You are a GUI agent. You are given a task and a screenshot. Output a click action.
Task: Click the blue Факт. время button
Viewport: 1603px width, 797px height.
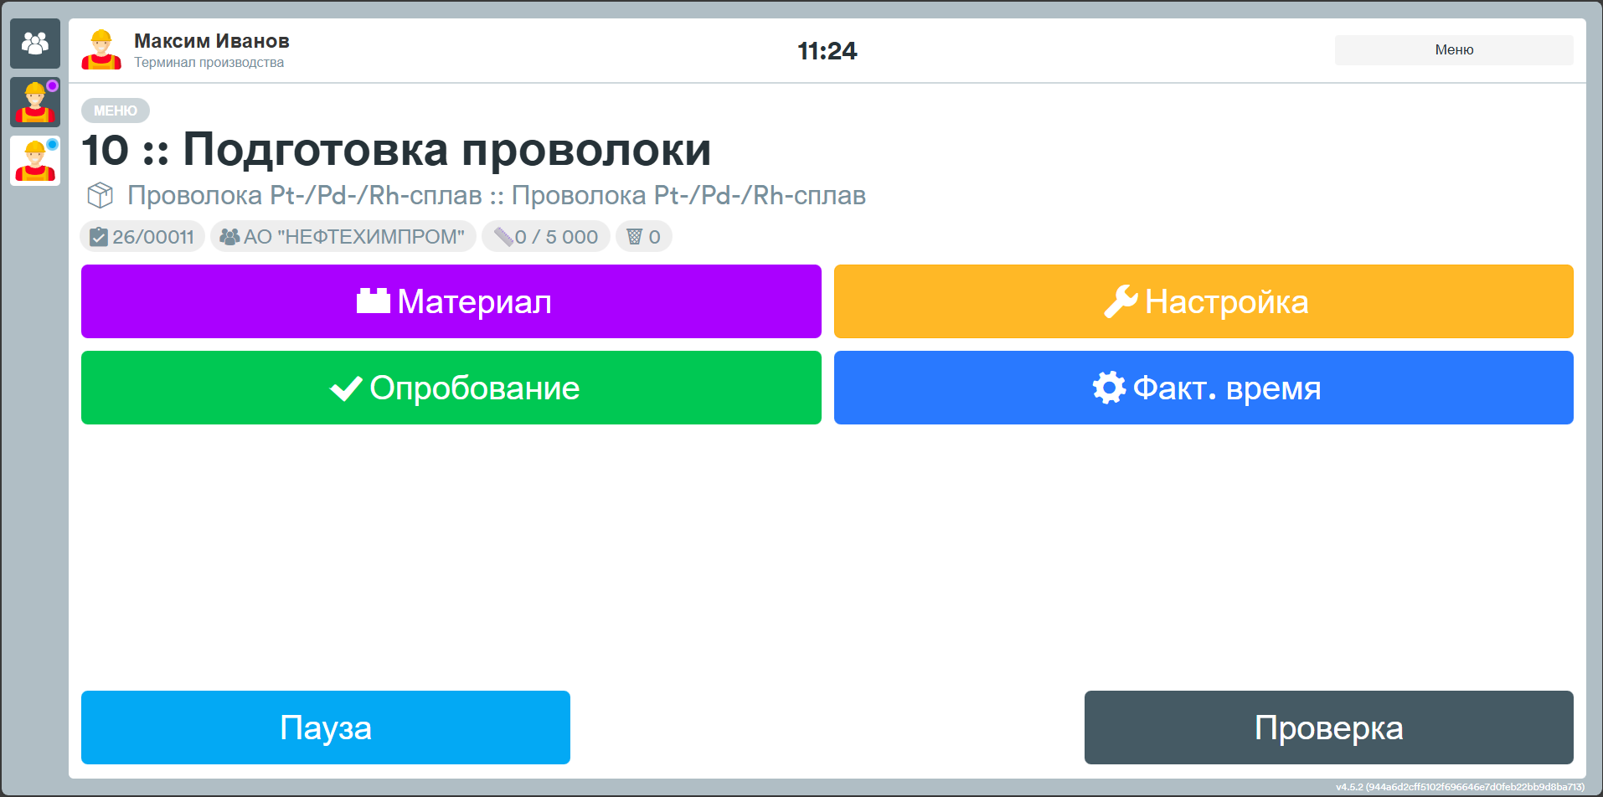(x=1204, y=388)
